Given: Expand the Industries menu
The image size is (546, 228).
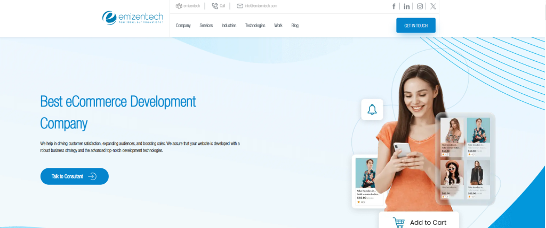Looking at the screenshot, I should (x=229, y=26).
